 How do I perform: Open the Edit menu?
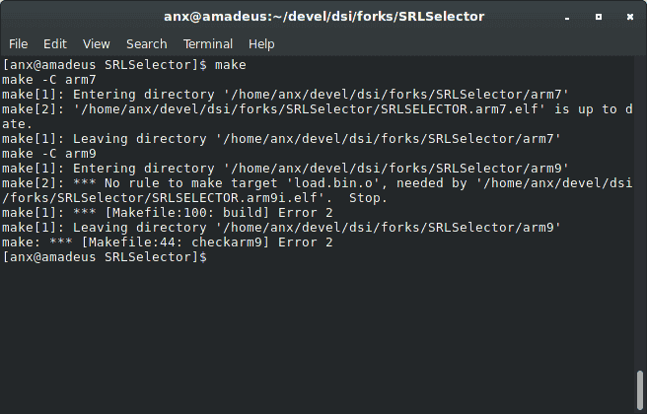point(55,43)
